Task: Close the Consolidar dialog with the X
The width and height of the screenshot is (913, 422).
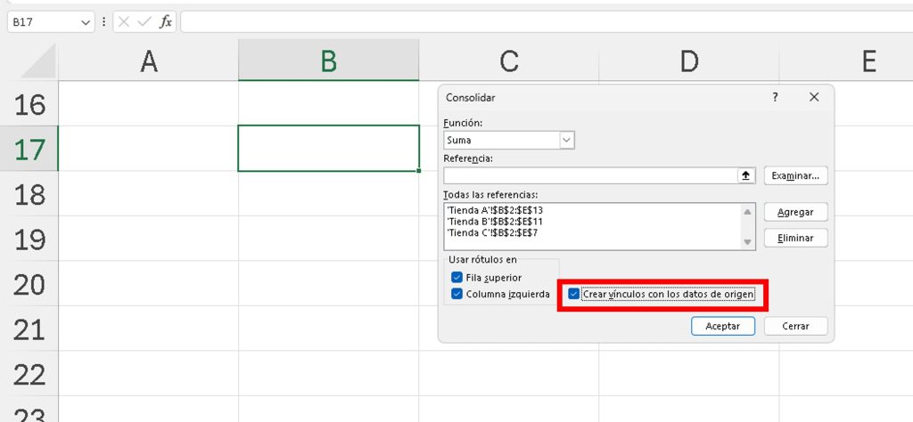Action: (813, 97)
